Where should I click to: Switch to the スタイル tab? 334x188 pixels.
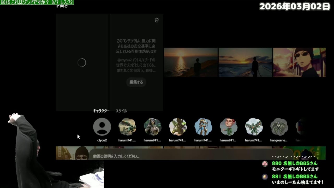pyautogui.click(x=121, y=111)
